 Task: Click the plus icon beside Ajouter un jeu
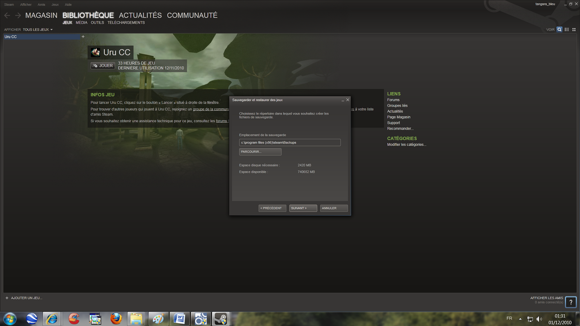[7, 298]
